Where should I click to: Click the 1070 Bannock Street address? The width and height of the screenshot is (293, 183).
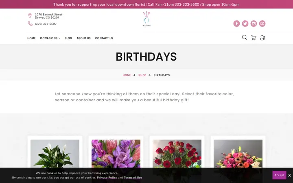48,16
